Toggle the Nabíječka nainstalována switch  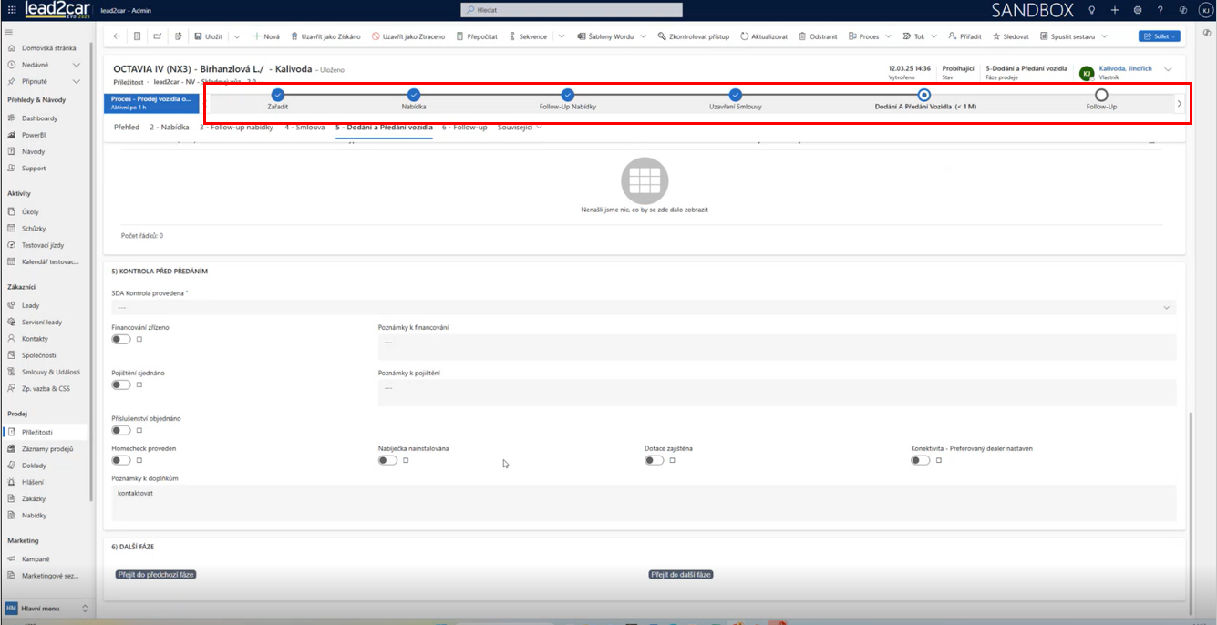[x=387, y=460]
